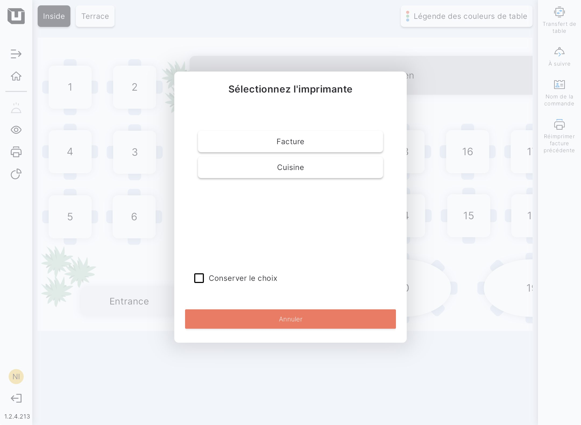
Task: Switch to the Inside tab
Action: (54, 16)
